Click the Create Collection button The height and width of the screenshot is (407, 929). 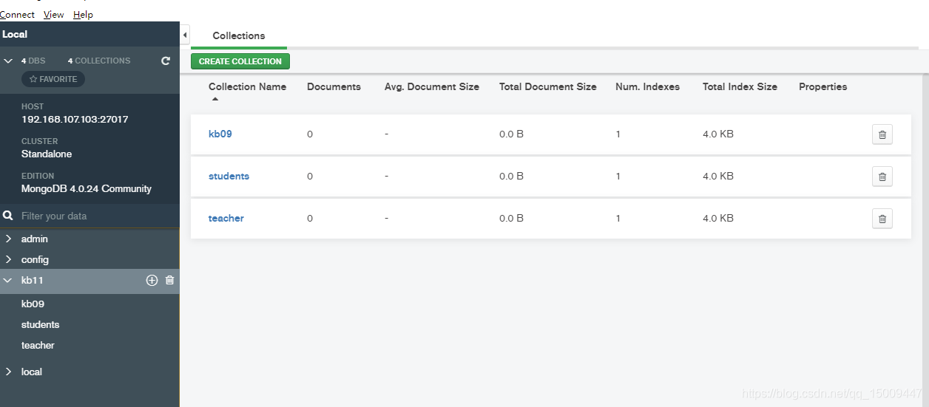[240, 61]
